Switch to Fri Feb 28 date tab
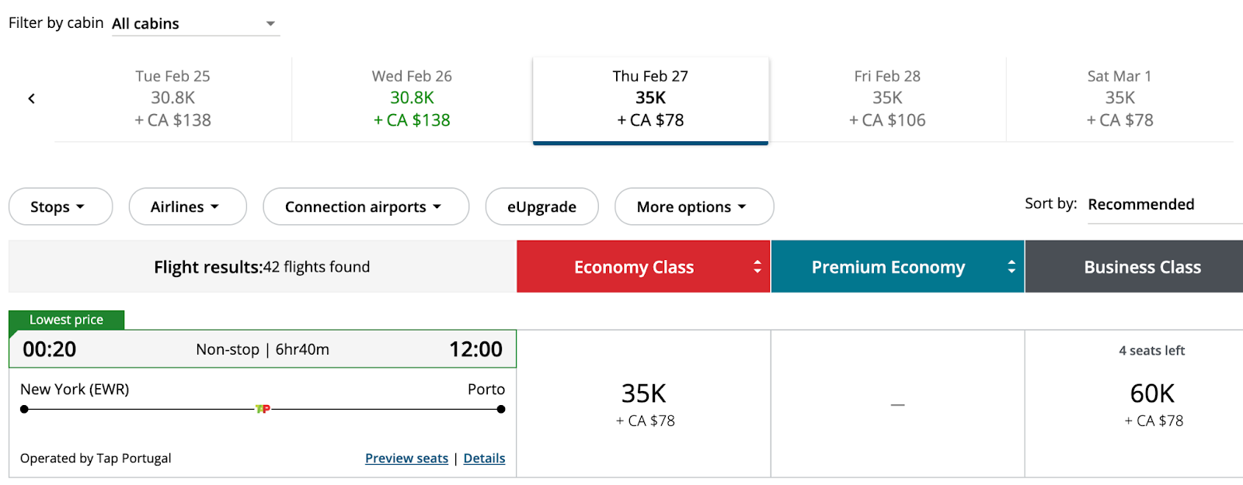Image resolution: width=1243 pixels, height=485 pixels. (x=887, y=99)
